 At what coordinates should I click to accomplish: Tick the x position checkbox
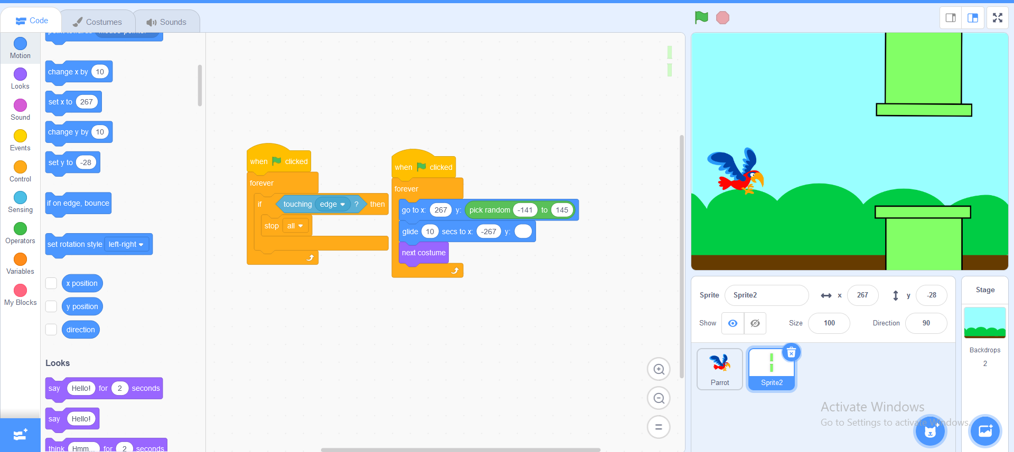(x=51, y=283)
